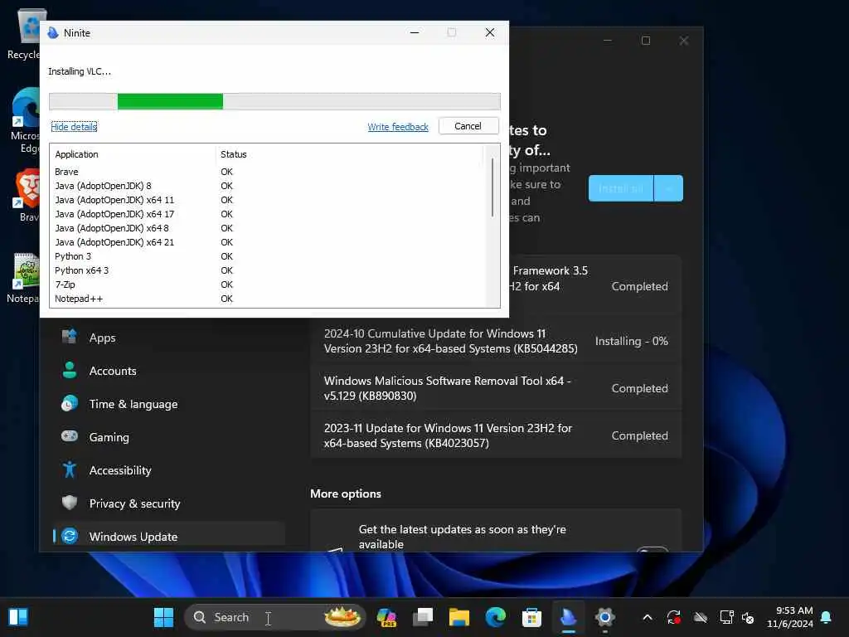
Task: Open Copilot preview from taskbar
Action: 386,617
